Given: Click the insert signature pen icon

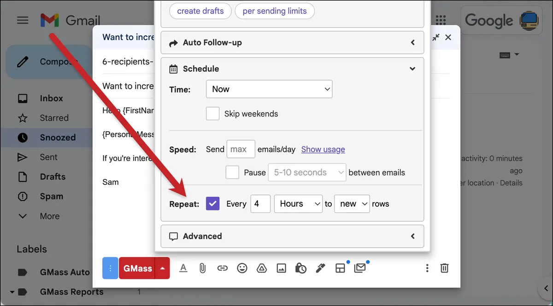Looking at the screenshot, I should (320, 268).
